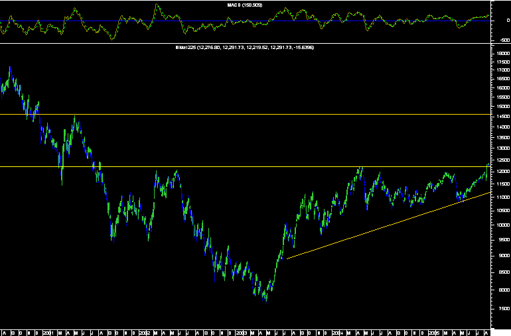Click the 16000 price axis label
The image size is (511, 336).
[x=504, y=88]
